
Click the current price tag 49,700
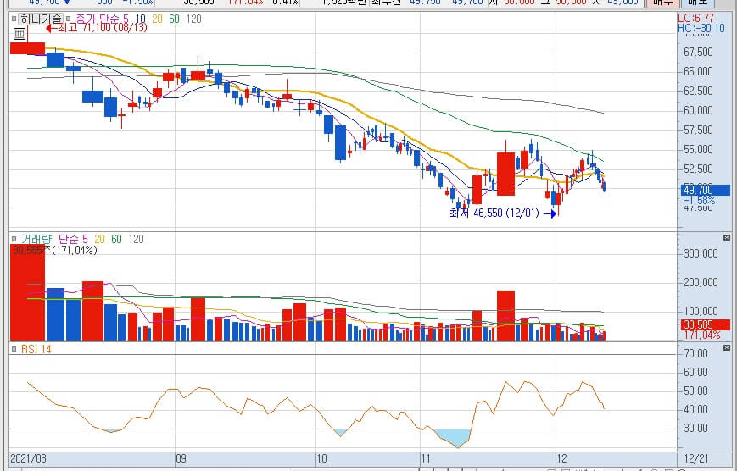pos(706,191)
